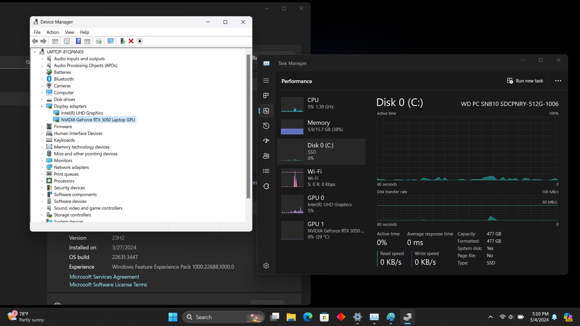This screenshot has width=580, height=326.
Task: Open File Explorer from the taskbar
Action: click(291, 317)
